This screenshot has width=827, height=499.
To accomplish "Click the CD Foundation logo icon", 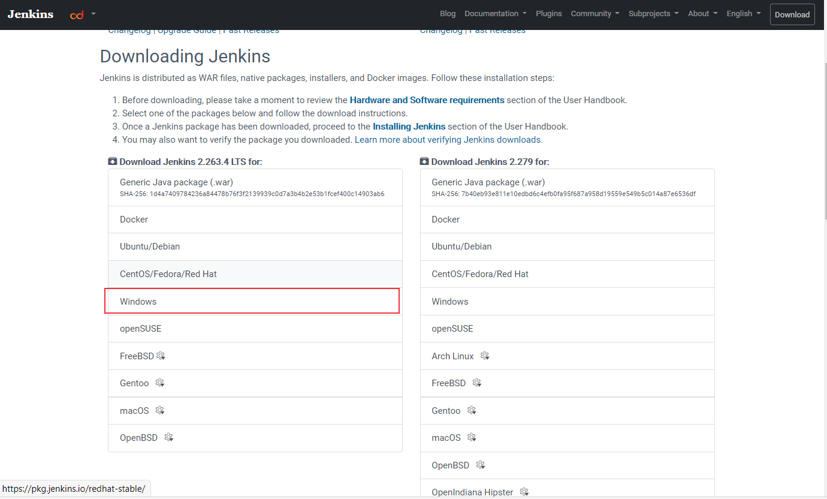I will [x=77, y=15].
